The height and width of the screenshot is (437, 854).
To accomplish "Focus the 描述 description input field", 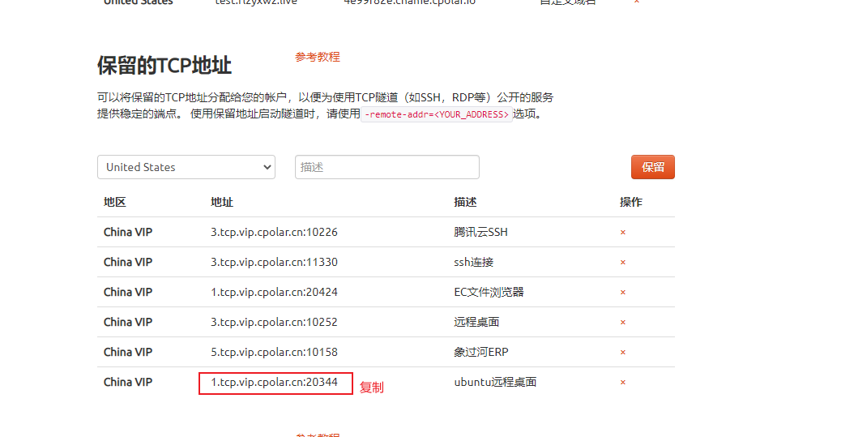I will [x=387, y=167].
